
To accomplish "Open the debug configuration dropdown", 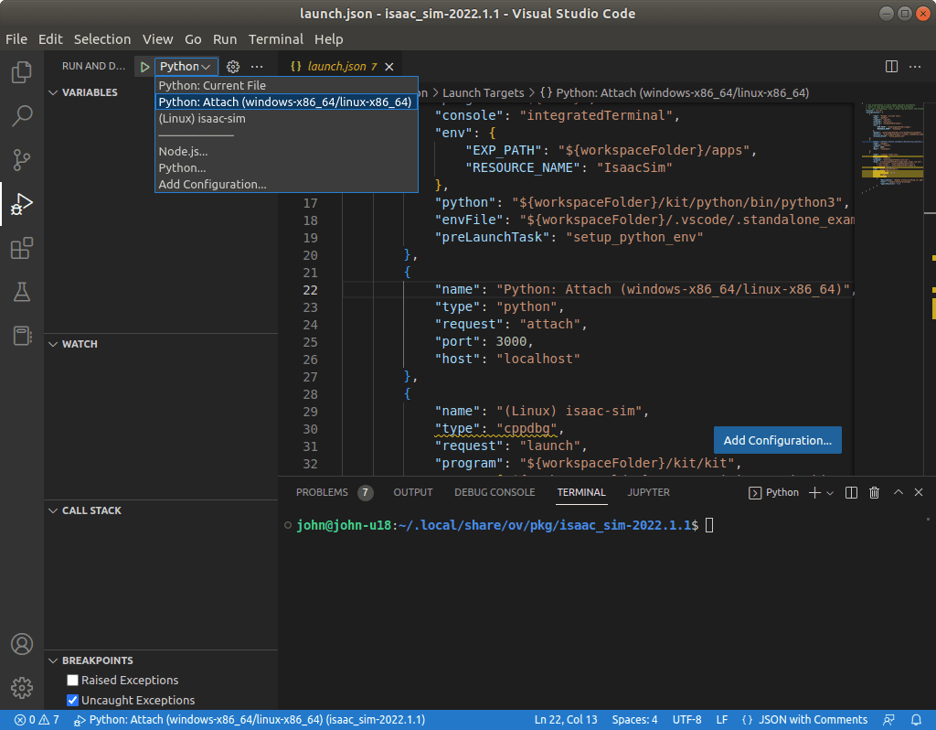I will point(186,67).
